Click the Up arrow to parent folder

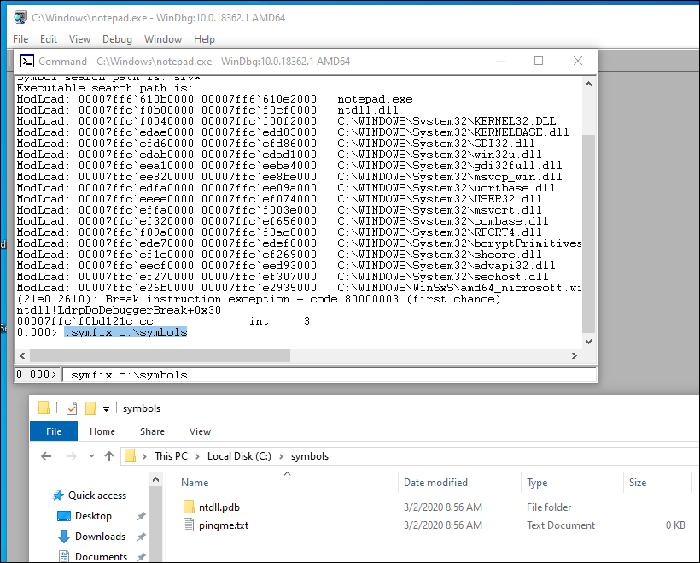[109, 456]
